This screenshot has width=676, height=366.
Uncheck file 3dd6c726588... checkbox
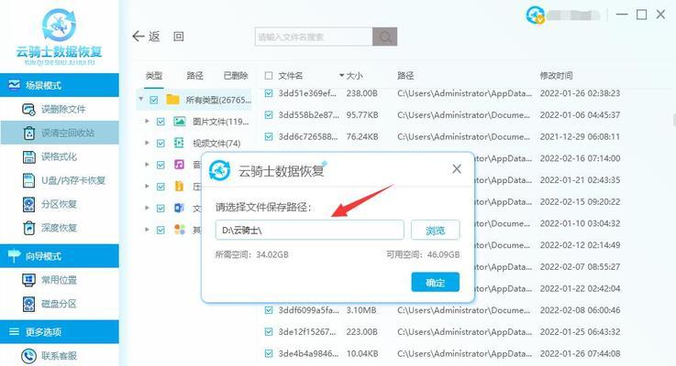click(269, 136)
